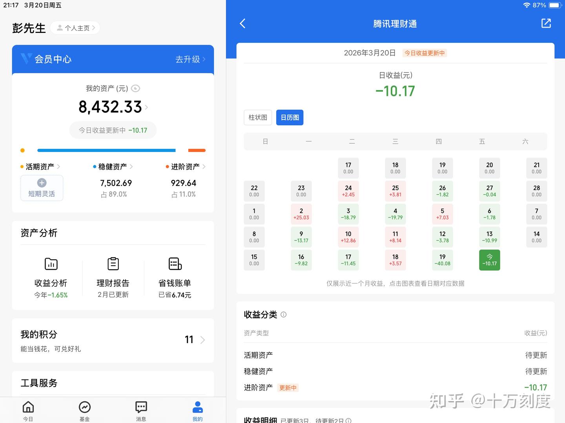This screenshot has width=565, height=423.
Task: Open 我的积分 points details chevron
Action: tap(202, 340)
